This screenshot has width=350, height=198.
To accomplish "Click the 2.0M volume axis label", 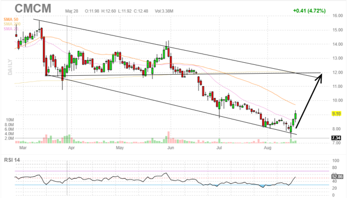I will (x=9, y=139).
